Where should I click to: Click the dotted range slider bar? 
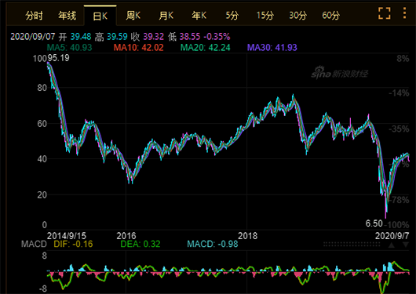coord(352,245)
